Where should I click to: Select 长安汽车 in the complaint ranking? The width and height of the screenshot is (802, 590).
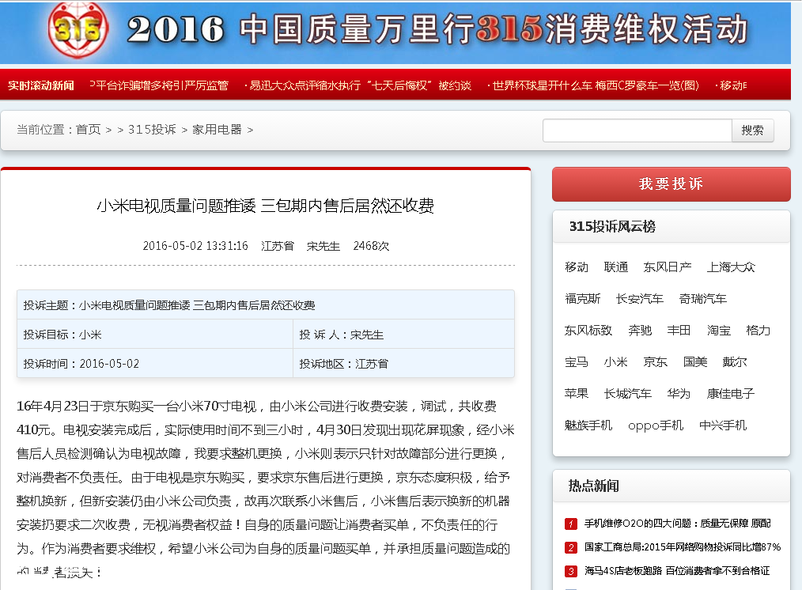coord(639,299)
